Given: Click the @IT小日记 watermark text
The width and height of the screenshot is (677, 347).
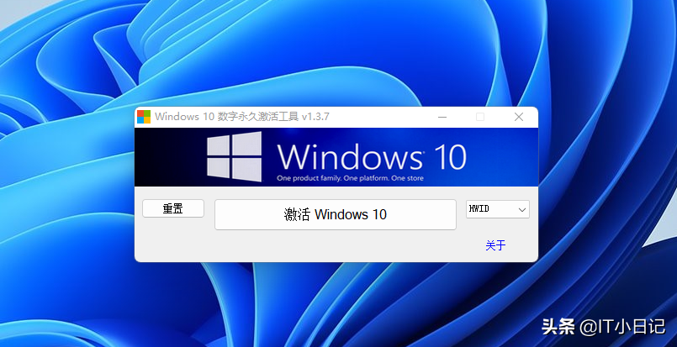Looking at the screenshot, I should click(x=622, y=327).
